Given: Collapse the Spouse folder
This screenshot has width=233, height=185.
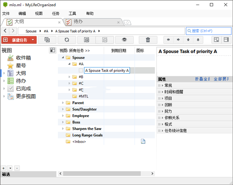Looking at the screenshot, I should click(x=63, y=57).
